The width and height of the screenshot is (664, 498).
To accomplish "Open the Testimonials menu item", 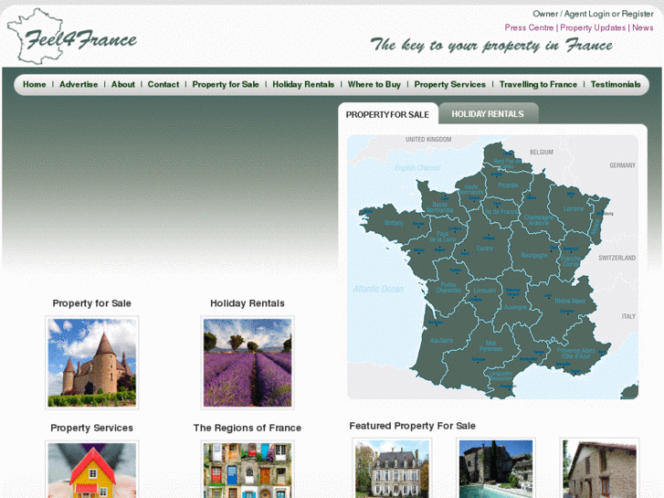I will pos(616,84).
